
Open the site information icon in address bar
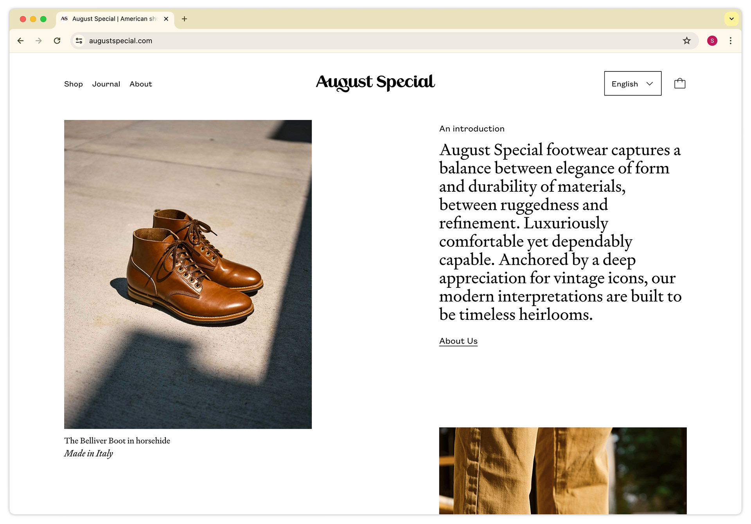[x=79, y=41]
